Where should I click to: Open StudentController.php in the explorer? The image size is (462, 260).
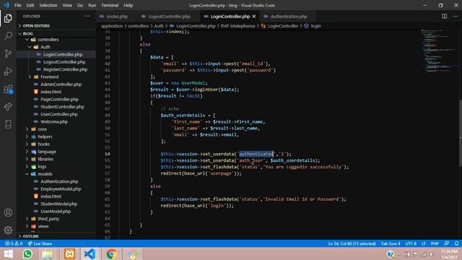(62, 107)
